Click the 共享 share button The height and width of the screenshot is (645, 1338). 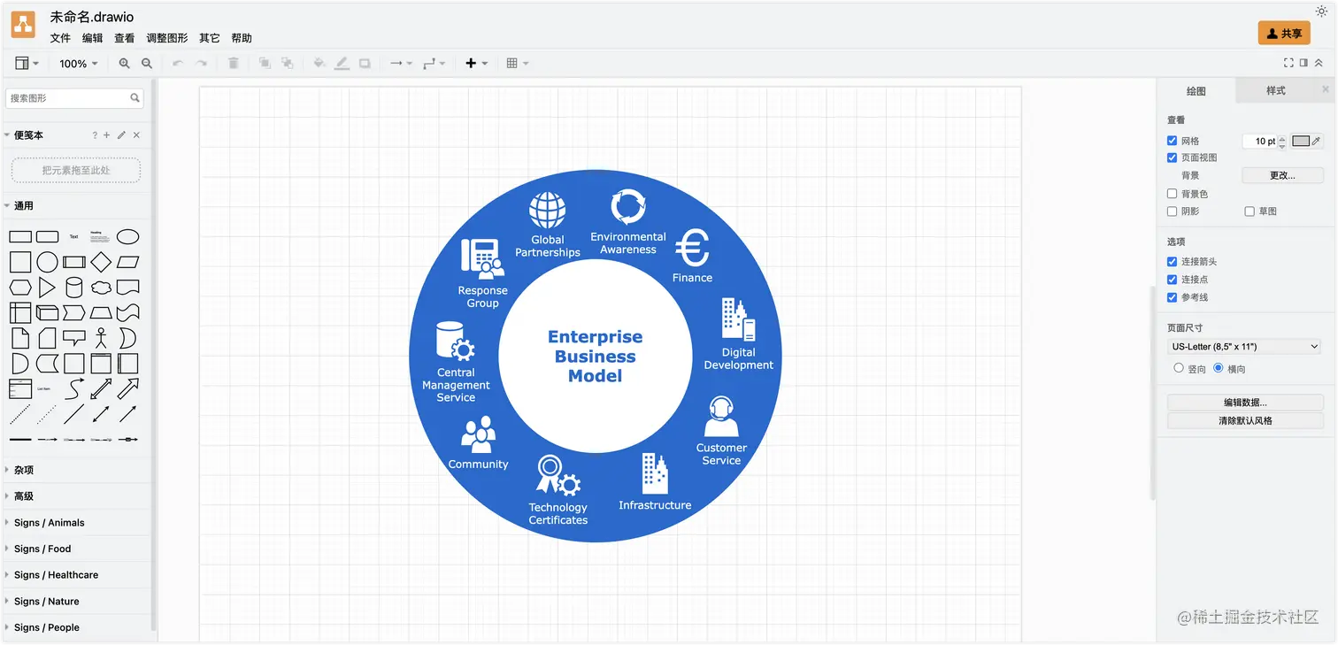(x=1284, y=33)
